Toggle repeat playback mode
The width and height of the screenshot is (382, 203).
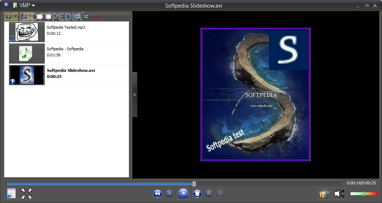click(x=77, y=17)
